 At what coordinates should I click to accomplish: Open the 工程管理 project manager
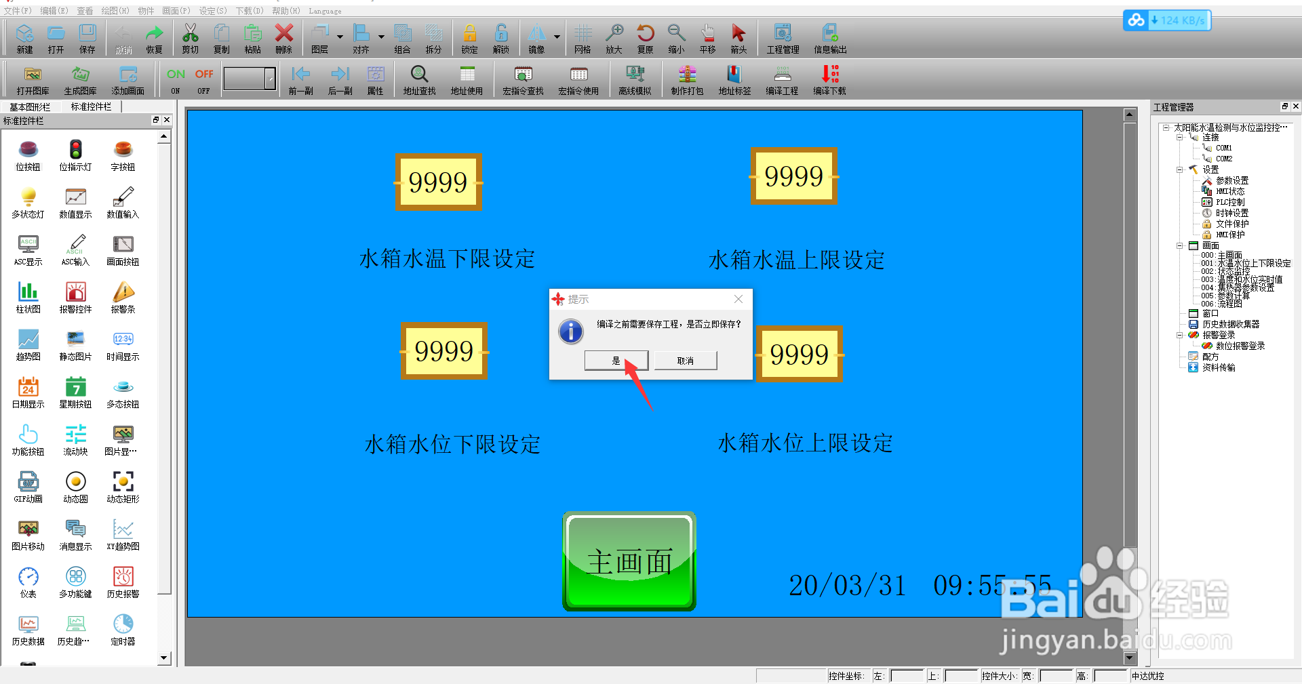point(782,37)
